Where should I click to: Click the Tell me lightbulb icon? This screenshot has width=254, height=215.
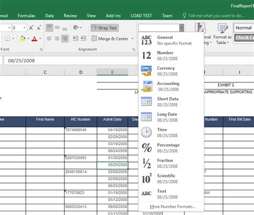(184, 16)
